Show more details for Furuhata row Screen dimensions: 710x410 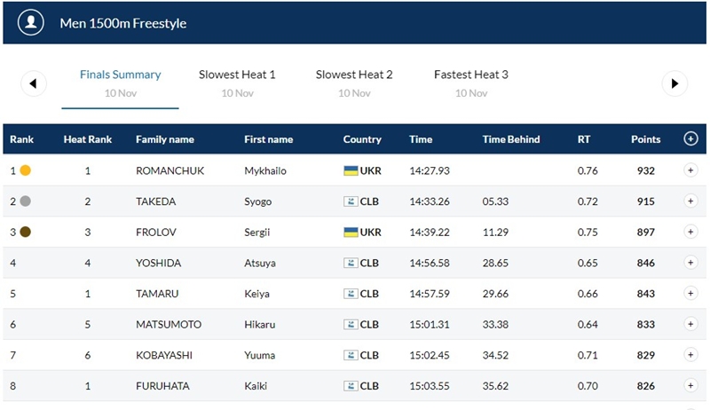690,386
